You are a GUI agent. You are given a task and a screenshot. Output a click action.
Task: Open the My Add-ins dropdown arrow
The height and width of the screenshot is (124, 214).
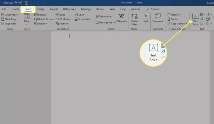pyautogui.click(x=114, y=23)
